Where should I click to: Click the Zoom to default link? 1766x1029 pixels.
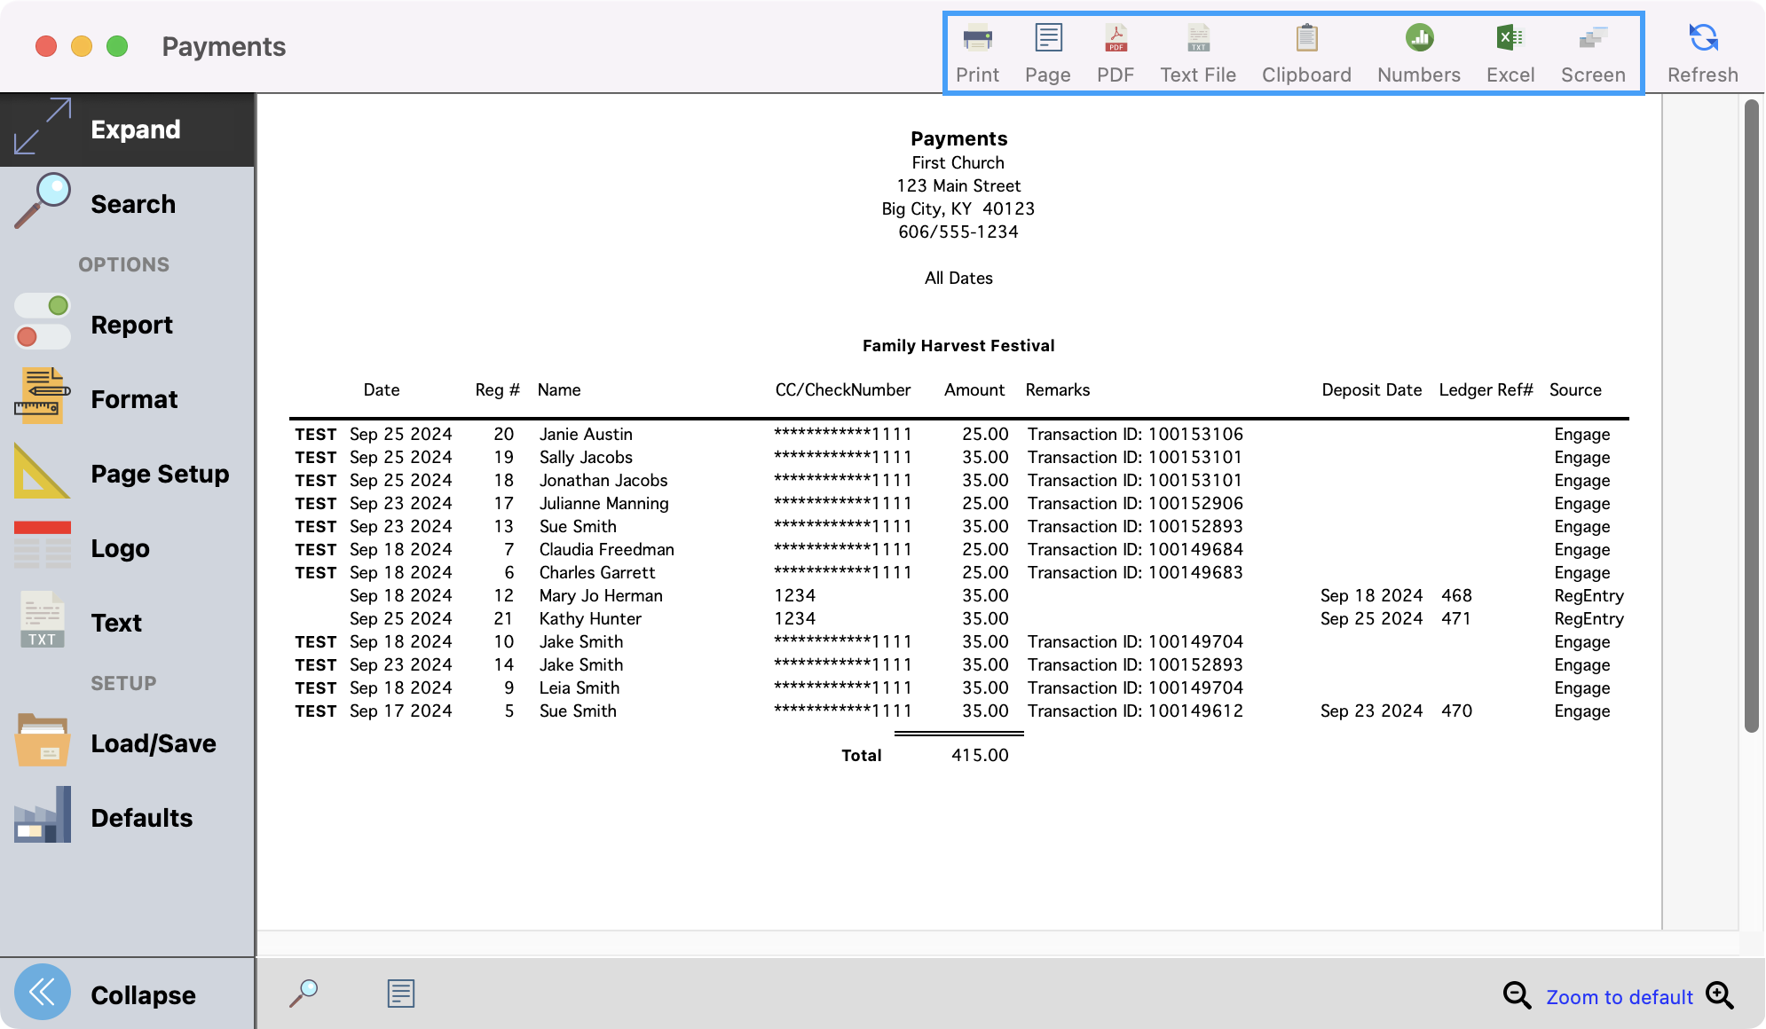click(1619, 995)
